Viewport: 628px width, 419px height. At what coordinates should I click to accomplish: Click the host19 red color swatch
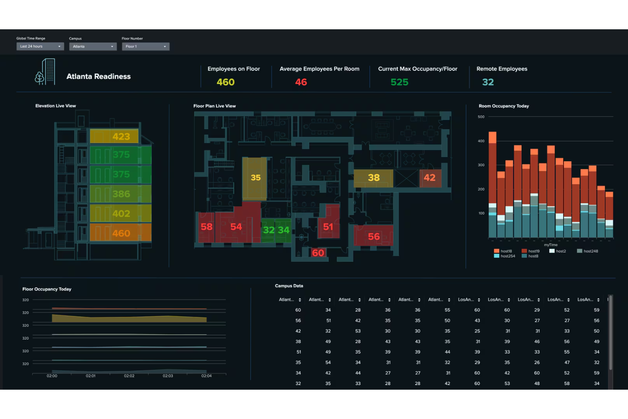point(524,251)
